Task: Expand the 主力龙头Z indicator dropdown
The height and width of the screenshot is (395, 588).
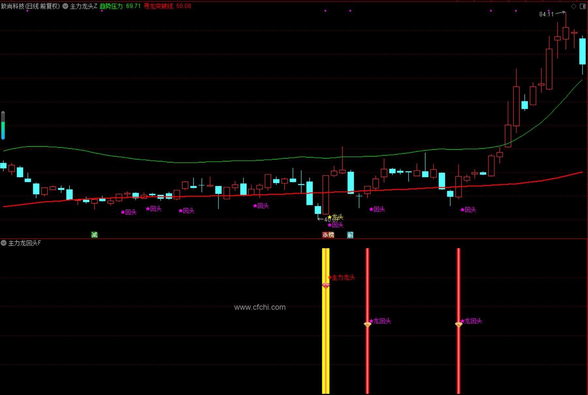Action: pyautogui.click(x=65, y=6)
